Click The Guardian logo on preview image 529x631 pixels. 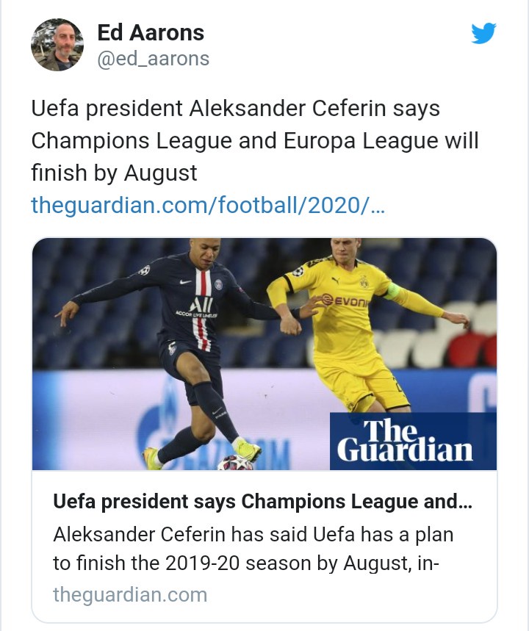(405, 441)
